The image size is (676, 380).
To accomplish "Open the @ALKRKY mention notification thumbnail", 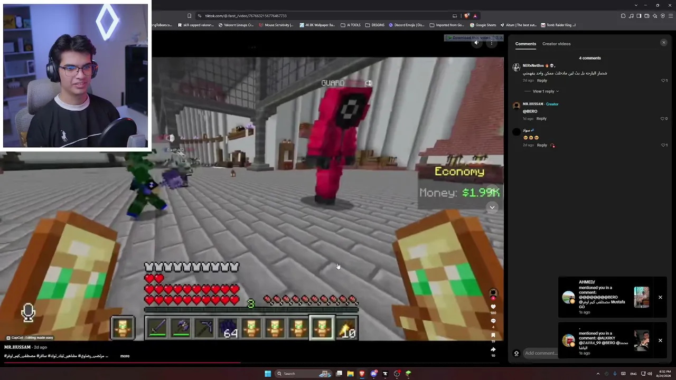I will pyautogui.click(x=642, y=340).
